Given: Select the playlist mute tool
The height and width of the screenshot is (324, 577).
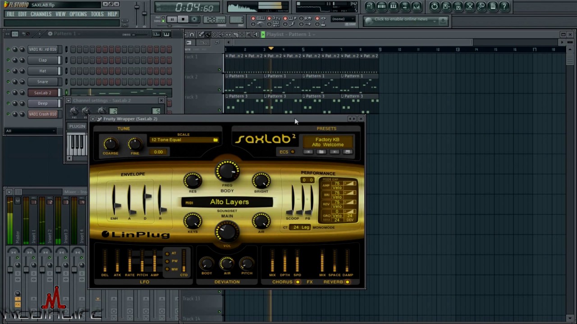Looking at the screenshot, I should pos(221,35).
